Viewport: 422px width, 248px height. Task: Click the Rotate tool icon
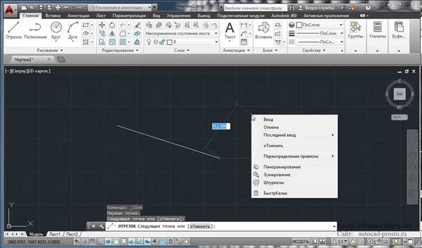pos(112,25)
